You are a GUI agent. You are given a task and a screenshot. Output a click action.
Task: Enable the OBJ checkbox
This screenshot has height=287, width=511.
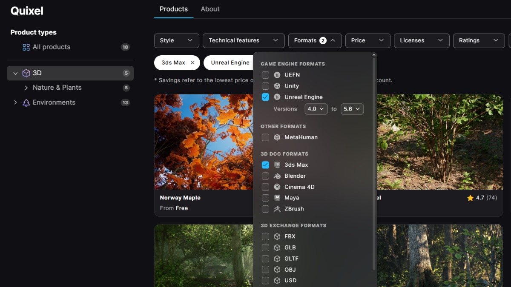265,270
